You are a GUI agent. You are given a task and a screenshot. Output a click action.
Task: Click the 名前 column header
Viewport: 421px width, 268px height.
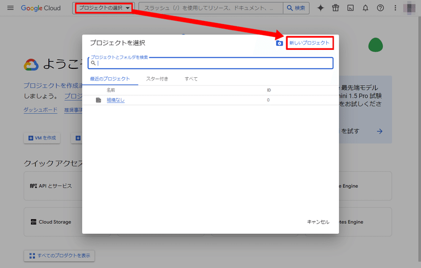(x=111, y=90)
